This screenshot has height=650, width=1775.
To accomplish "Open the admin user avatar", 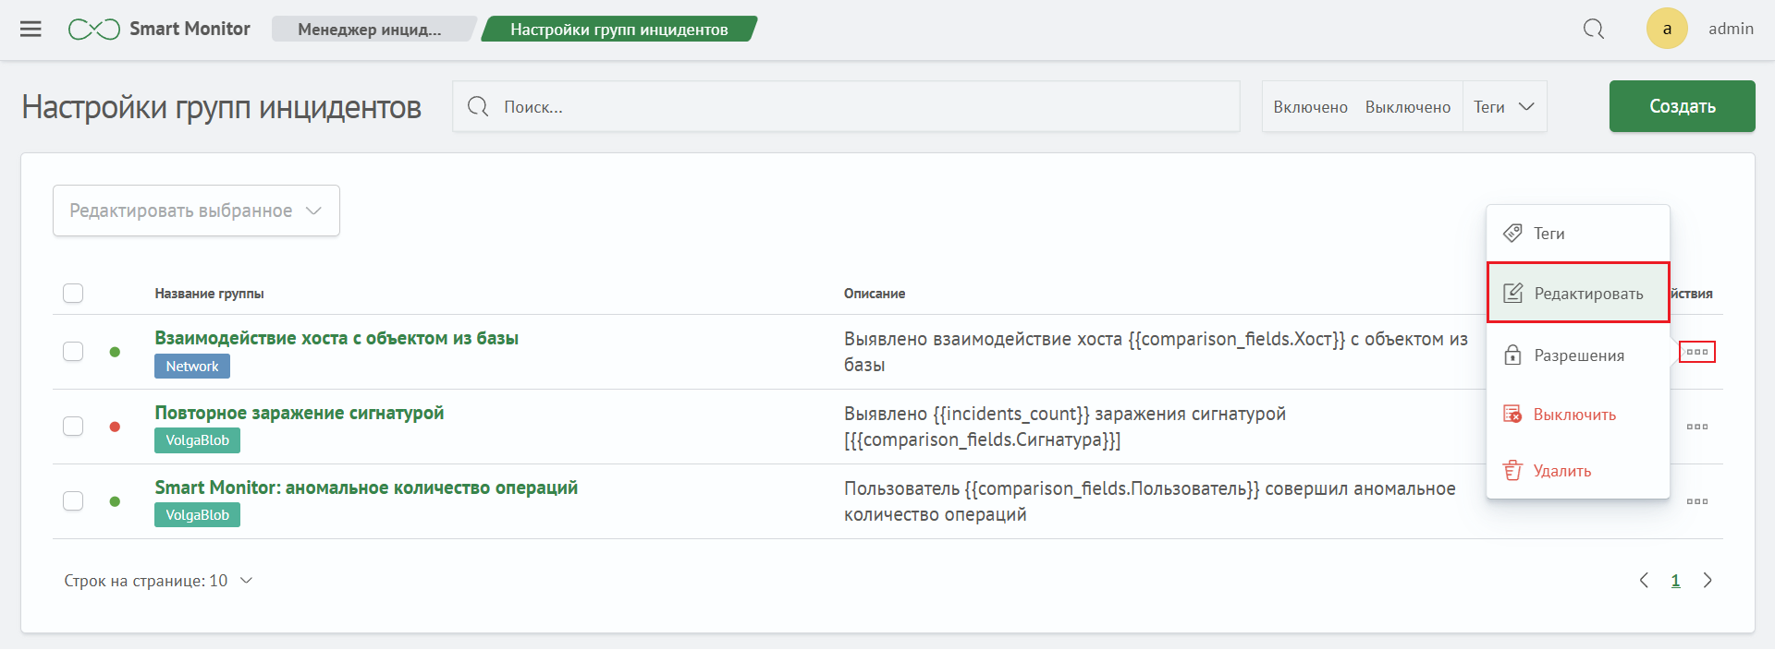I will point(1666,29).
